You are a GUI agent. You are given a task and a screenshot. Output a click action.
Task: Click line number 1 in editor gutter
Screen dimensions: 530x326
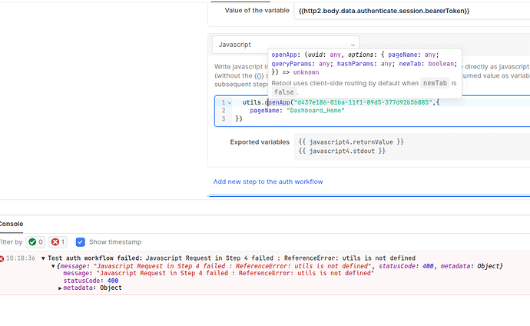click(x=223, y=102)
